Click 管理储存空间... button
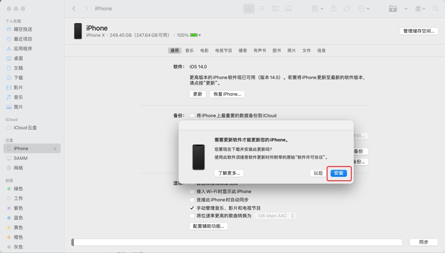This screenshot has height=253, width=445. (419, 31)
